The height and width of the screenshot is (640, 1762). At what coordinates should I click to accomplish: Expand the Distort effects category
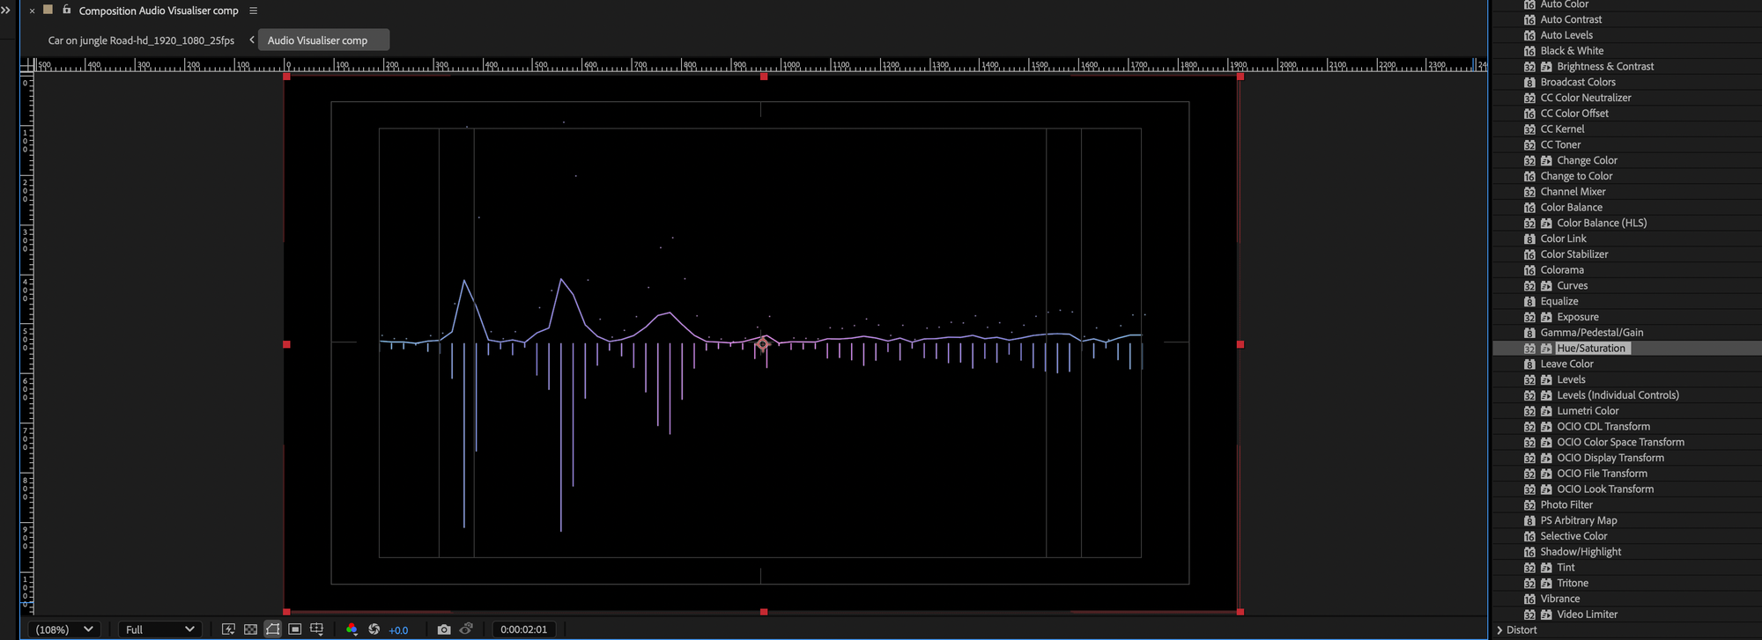(x=1499, y=630)
